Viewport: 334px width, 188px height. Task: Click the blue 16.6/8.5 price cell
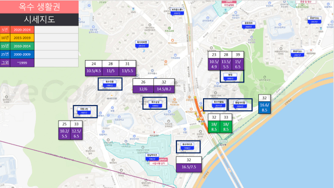point(265,108)
